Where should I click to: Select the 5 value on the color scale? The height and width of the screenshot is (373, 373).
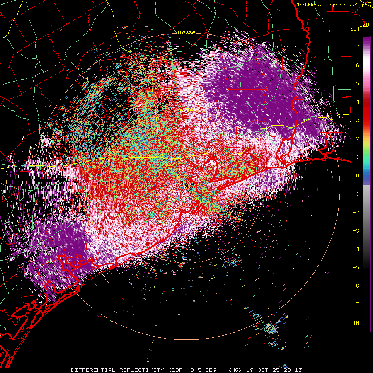[x=358, y=83]
